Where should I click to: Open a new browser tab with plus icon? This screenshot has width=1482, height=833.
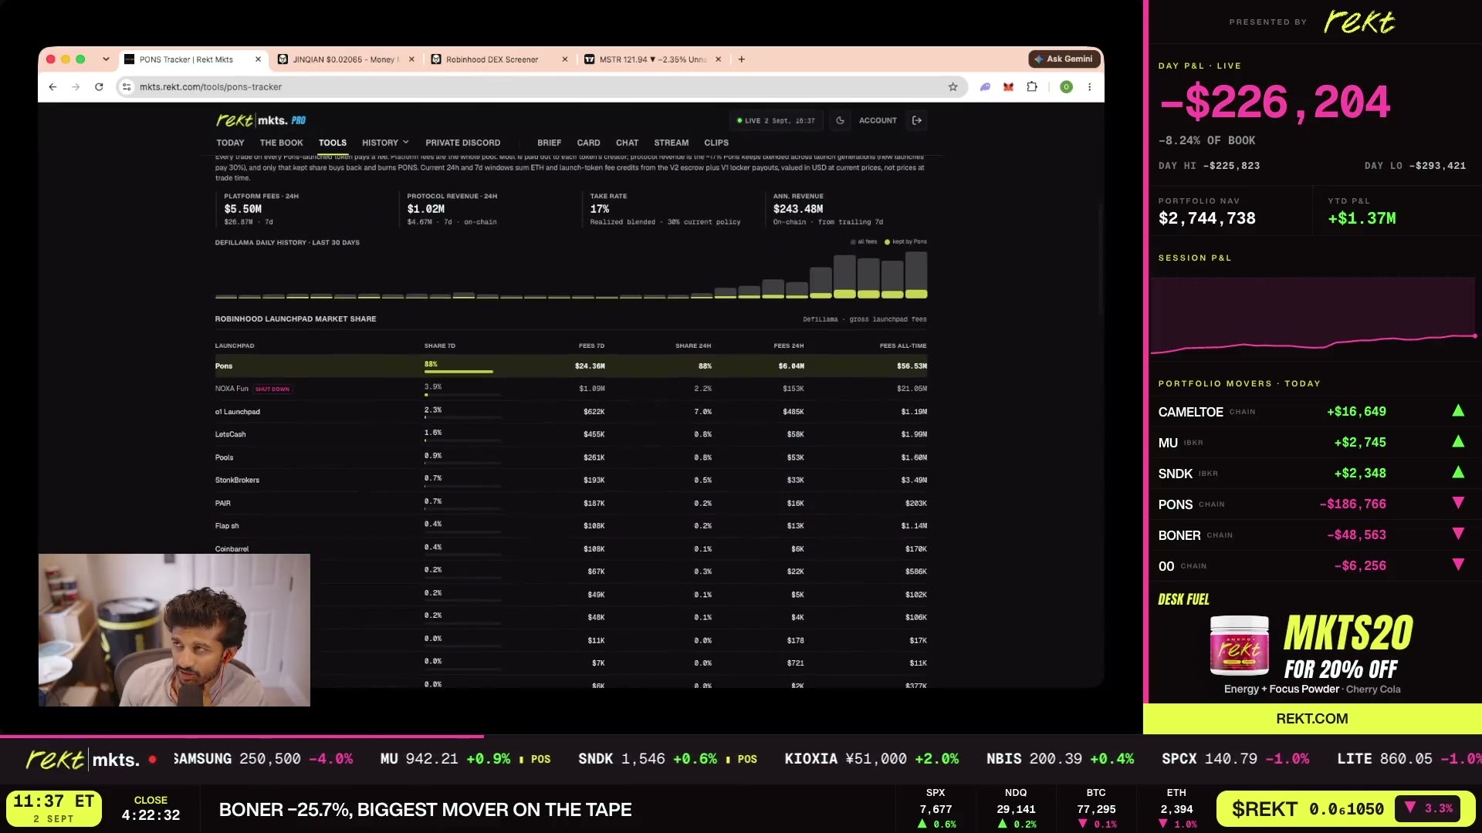tap(741, 59)
